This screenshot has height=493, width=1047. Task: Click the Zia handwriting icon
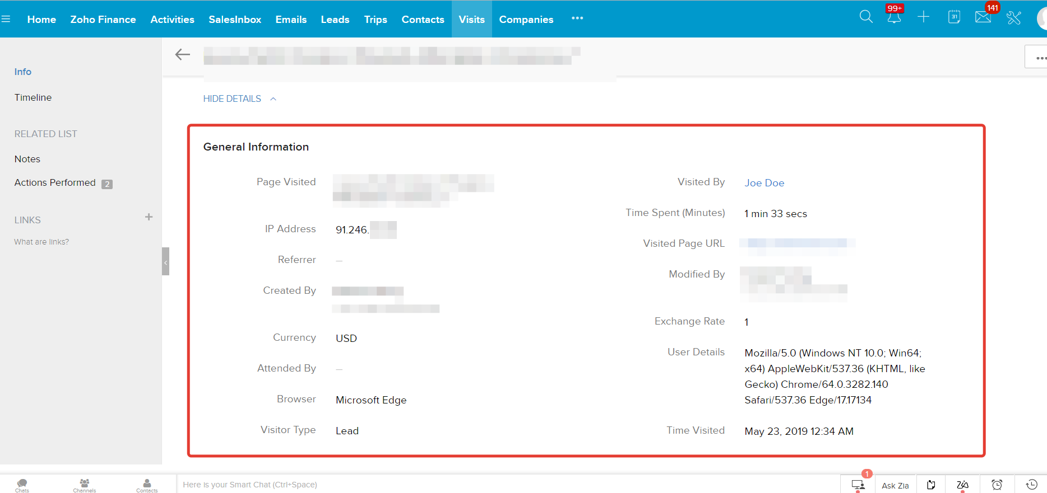(x=962, y=485)
